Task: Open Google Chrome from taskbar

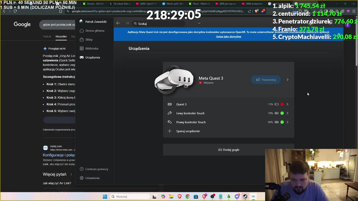Action: [188, 197]
